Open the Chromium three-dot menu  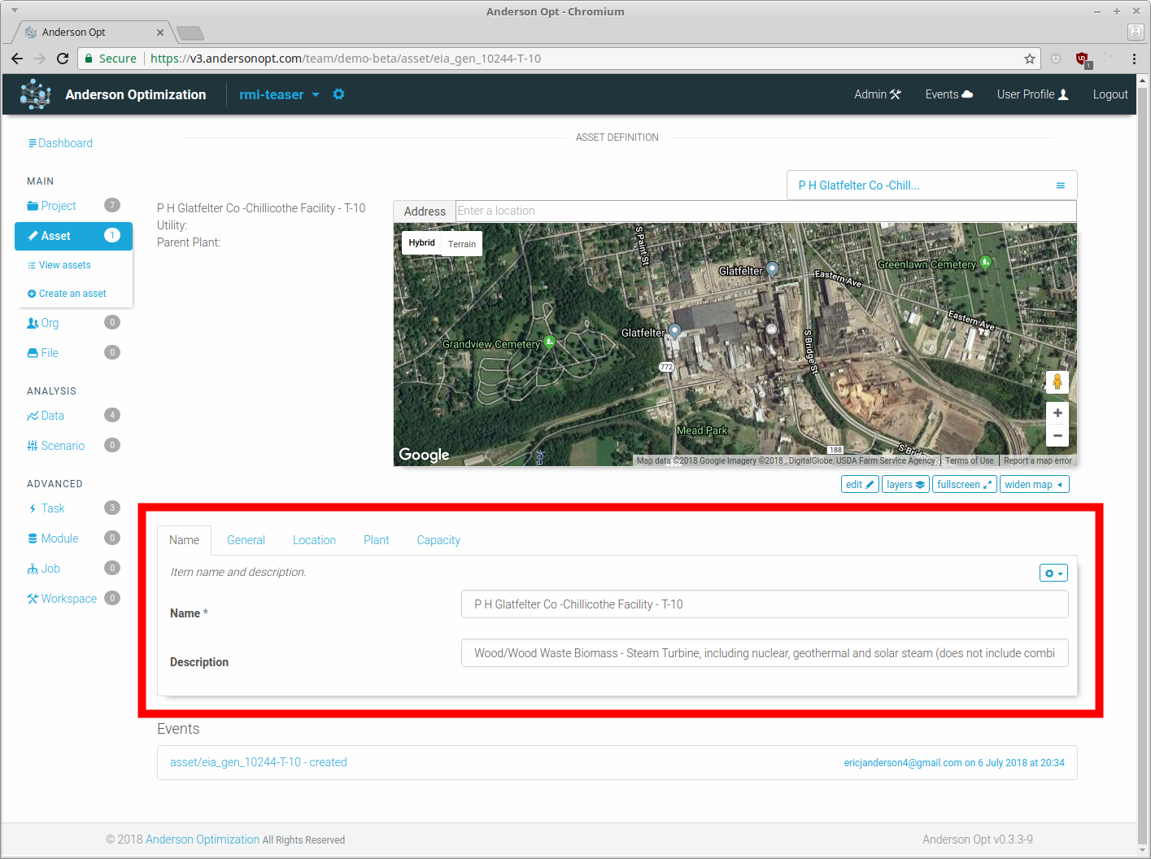coord(1134,59)
